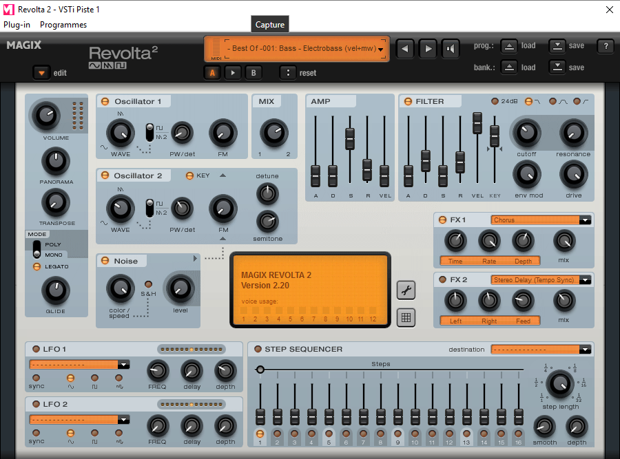Toggle FX 2 on/off LED
This screenshot has height=459, width=620.
pos(442,279)
